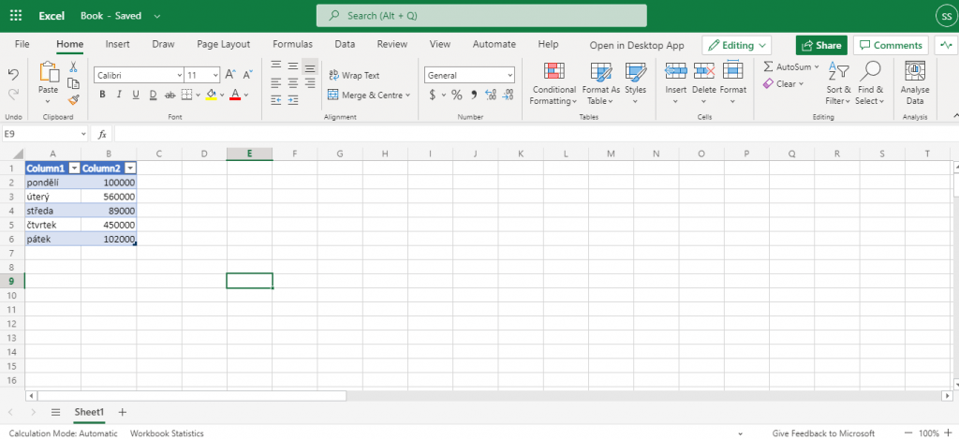
Task: Toggle Italic text formatting
Action: (x=119, y=95)
